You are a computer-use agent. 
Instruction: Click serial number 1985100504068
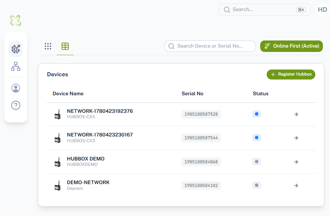click(x=201, y=162)
